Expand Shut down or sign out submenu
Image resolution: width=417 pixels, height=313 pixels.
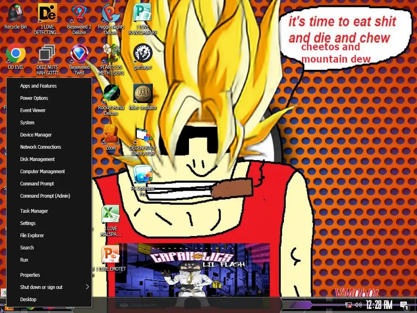click(x=49, y=287)
